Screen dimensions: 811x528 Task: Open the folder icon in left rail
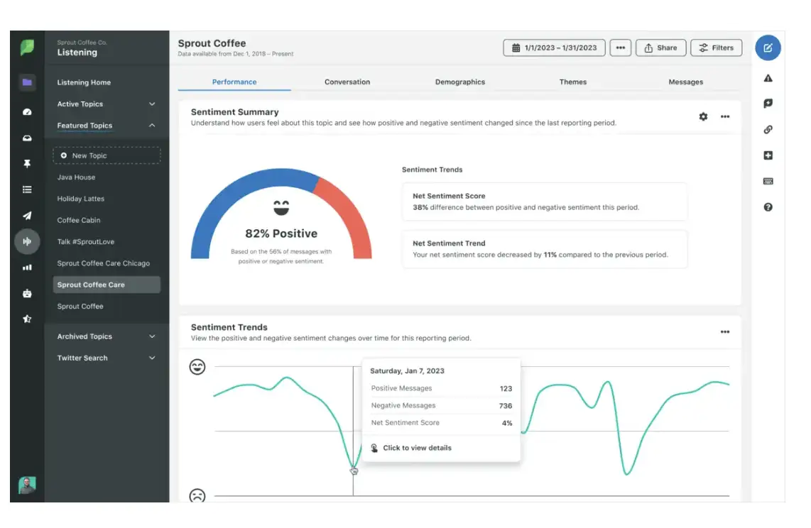click(27, 82)
